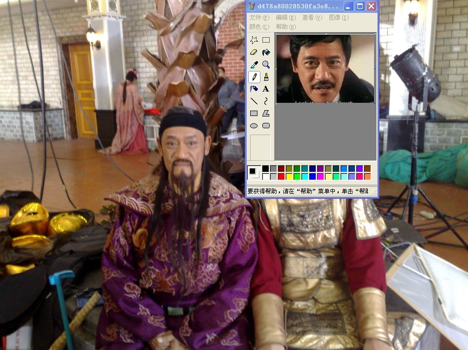Select the Rectangle shape tool
468x350 pixels.
(x=254, y=114)
